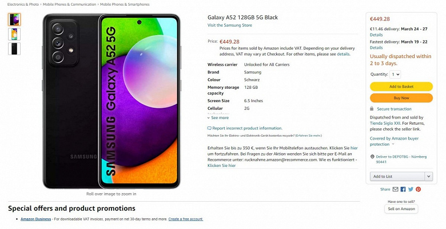Screen dimensions: 446x229
Task: Click the report incorrect product info speech icon
Action: tap(209, 128)
